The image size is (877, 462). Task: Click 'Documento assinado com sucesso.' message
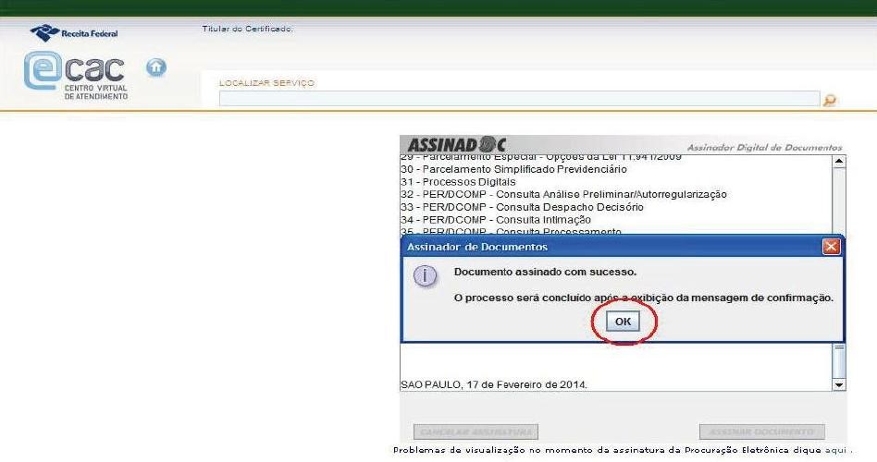[545, 272]
